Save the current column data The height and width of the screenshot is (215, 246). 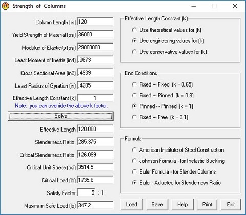[x=157, y=204]
